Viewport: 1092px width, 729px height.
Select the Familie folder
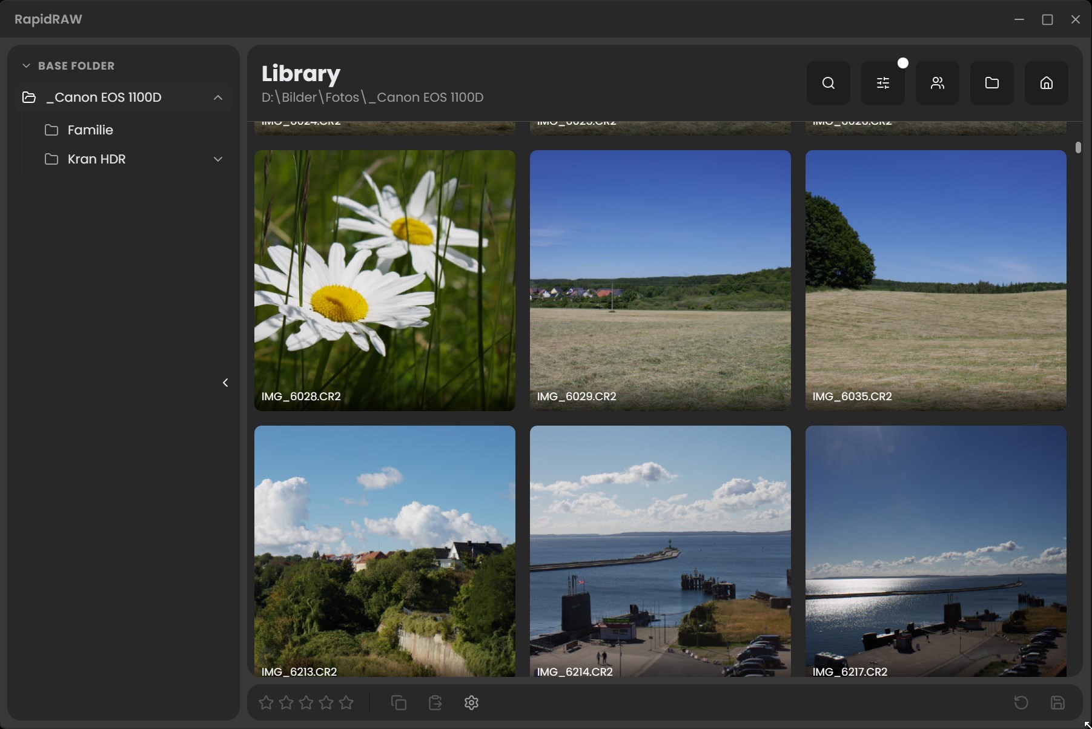[90, 130]
